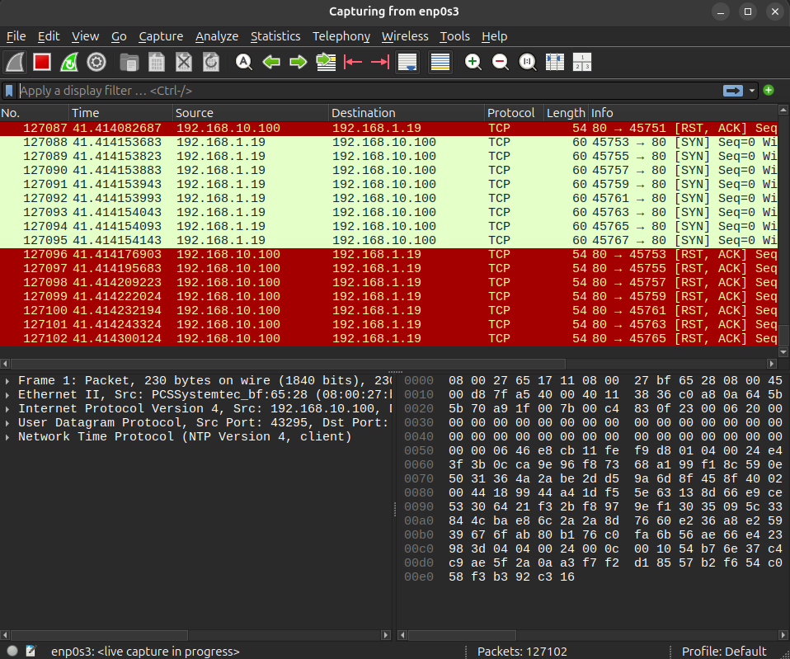Sort by the Info column header

coord(683,113)
